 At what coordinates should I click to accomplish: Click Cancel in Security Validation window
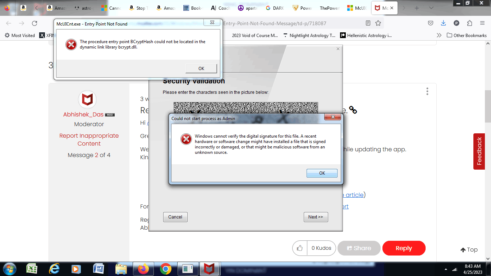pos(175,217)
